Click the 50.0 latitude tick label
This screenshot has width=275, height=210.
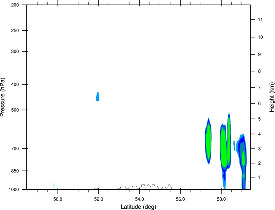[x=58, y=199]
